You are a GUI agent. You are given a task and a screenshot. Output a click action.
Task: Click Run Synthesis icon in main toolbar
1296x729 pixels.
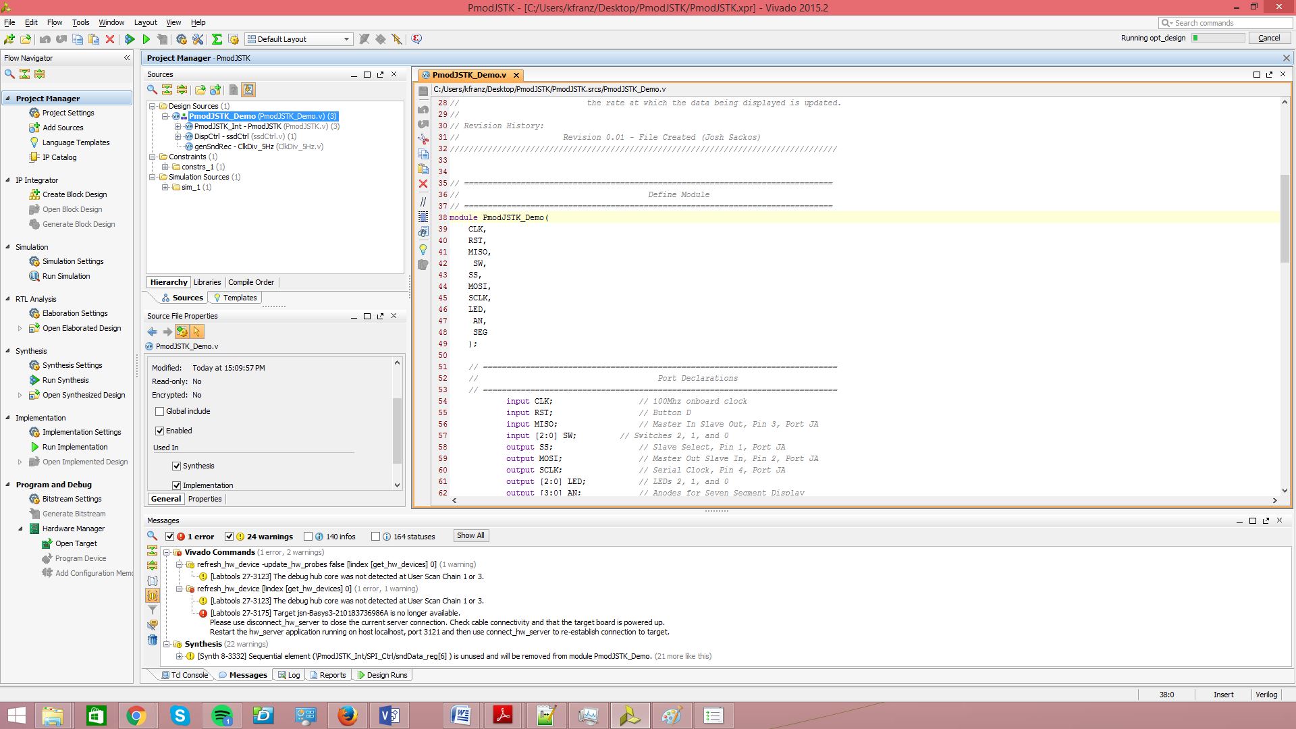click(x=130, y=39)
